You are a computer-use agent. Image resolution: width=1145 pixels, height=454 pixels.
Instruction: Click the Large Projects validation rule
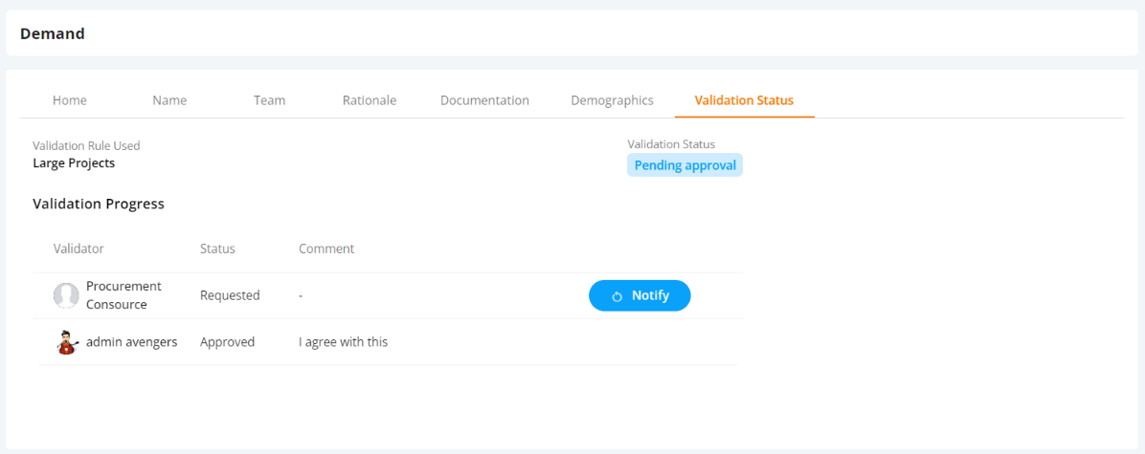pos(74,163)
